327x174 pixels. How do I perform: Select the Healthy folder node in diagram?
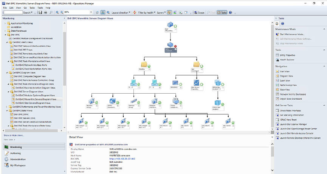[x=144, y=65]
